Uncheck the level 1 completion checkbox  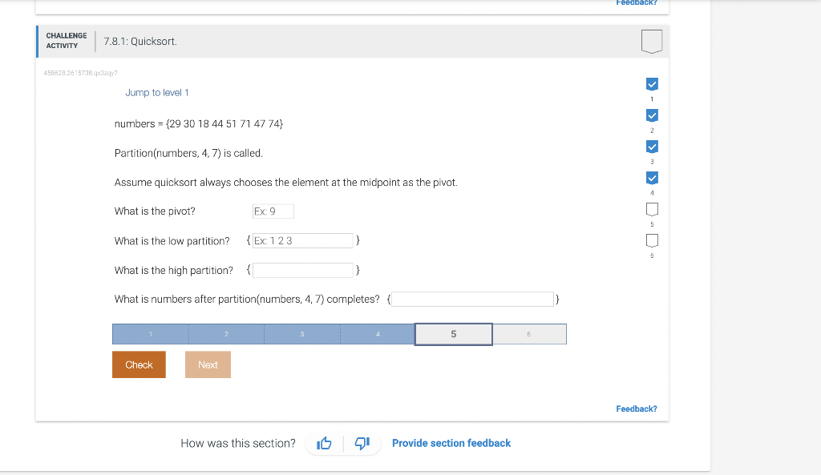pos(652,83)
